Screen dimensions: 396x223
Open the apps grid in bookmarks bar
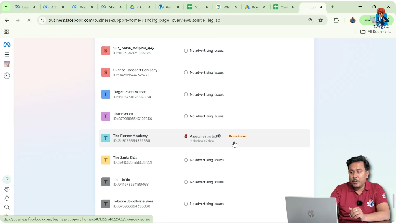click(x=6, y=32)
